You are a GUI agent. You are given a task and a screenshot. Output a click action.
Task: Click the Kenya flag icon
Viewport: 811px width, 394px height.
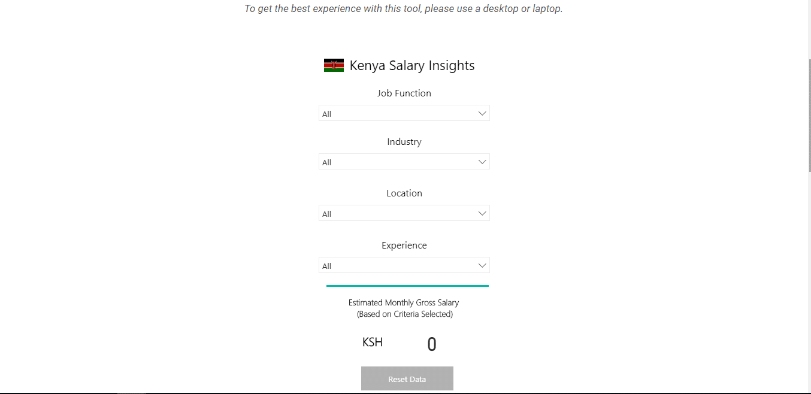334,65
